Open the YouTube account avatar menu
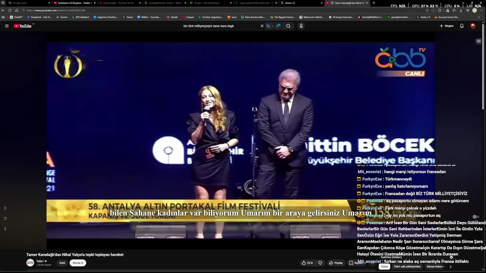Image resolution: width=486 pixels, height=273 pixels. click(x=473, y=26)
